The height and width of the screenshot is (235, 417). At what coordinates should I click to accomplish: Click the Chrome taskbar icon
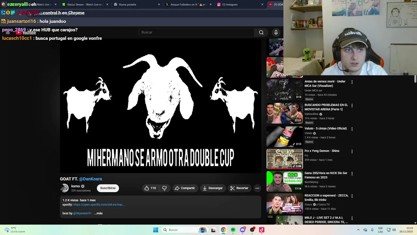(223, 230)
